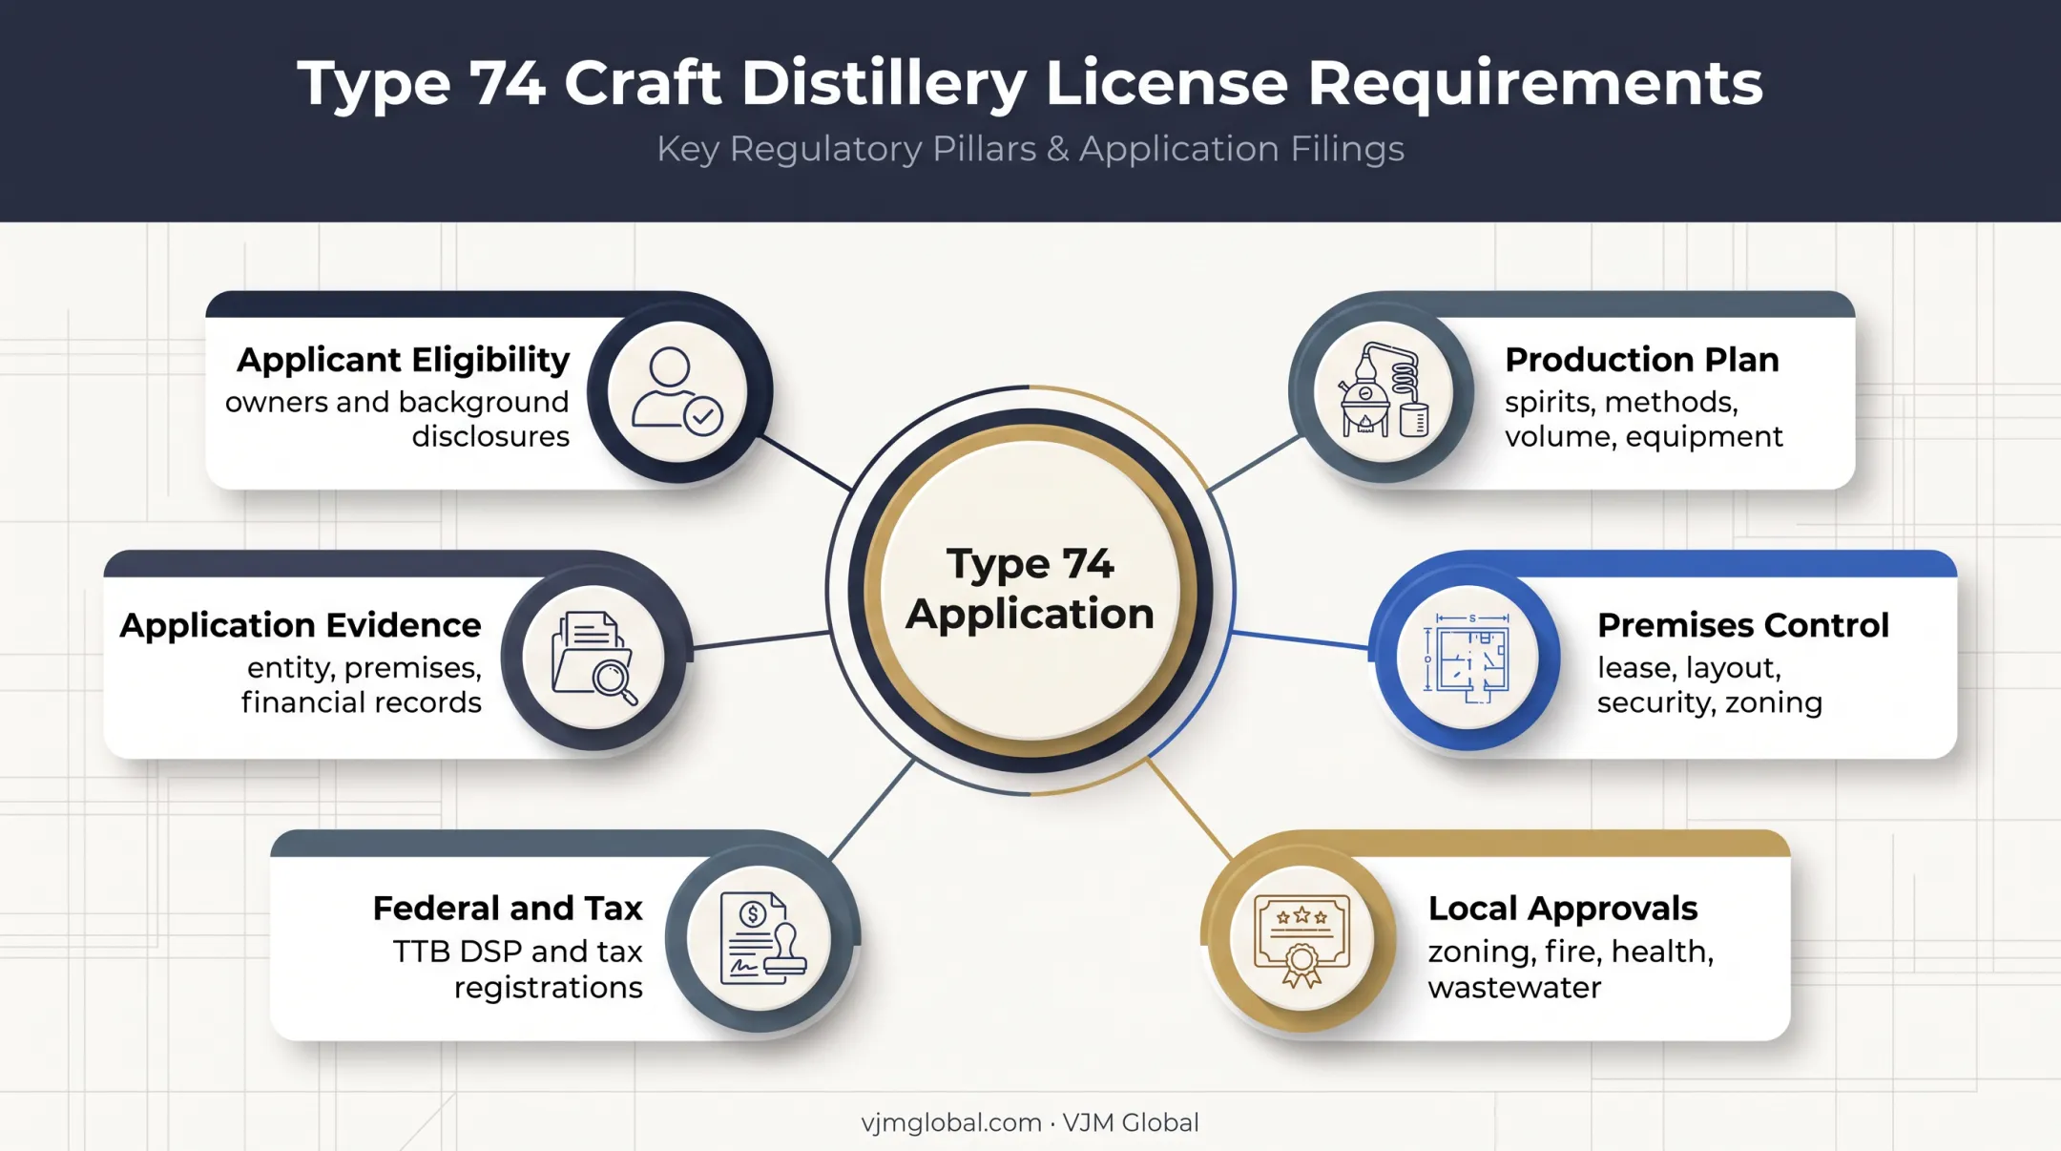Click the Premises Control floor plan icon
Image resolution: width=2061 pixels, height=1151 pixels.
[1467, 659]
